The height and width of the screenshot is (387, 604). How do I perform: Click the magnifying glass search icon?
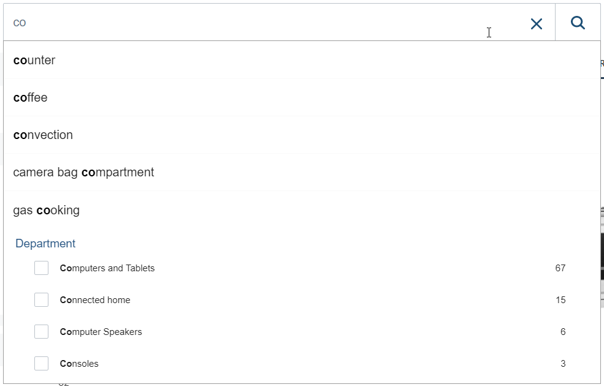[x=577, y=23]
